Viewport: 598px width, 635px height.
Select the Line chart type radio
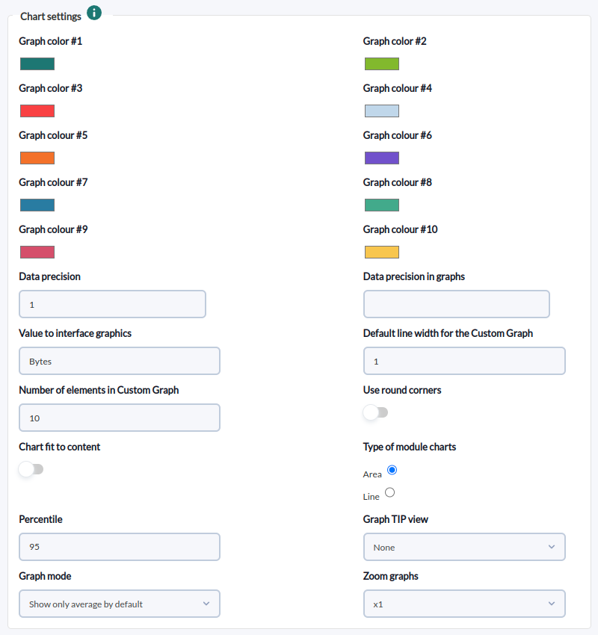pyautogui.click(x=389, y=492)
